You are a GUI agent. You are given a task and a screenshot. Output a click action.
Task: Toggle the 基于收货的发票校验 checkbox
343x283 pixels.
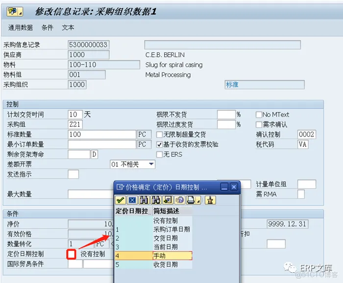click(160, 144)
